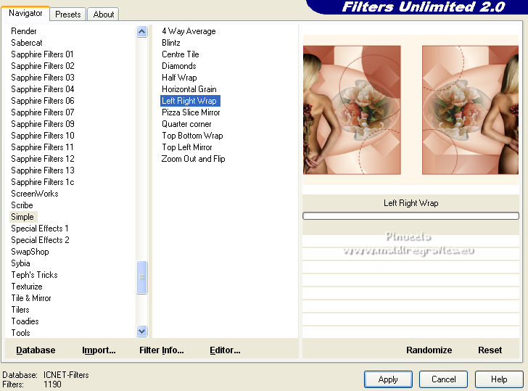Select Sapphire Filters 10 category
Viewport: 528px width, 391px height.
(x=42, y=136)
